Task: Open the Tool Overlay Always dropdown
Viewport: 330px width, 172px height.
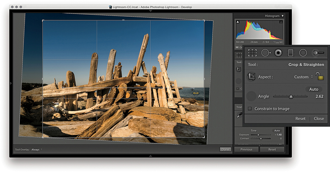Action: click(x=37, y=150)
